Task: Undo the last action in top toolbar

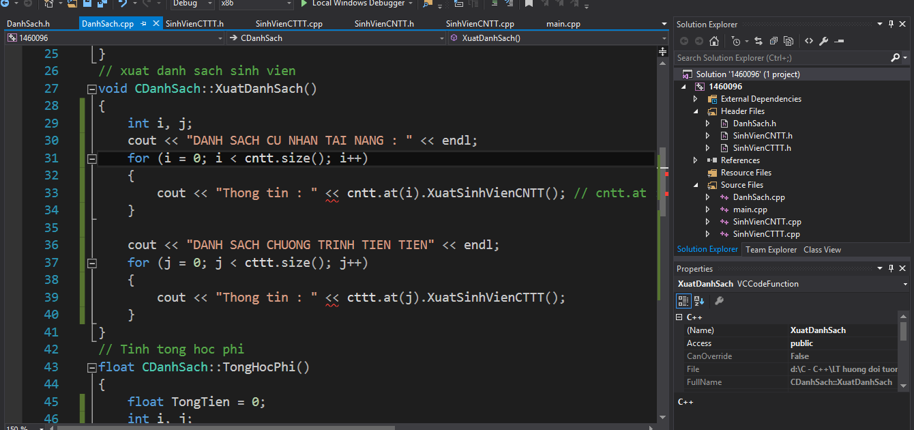Action: [x=123, y=4]
